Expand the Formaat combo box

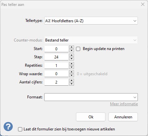point(91,97)
